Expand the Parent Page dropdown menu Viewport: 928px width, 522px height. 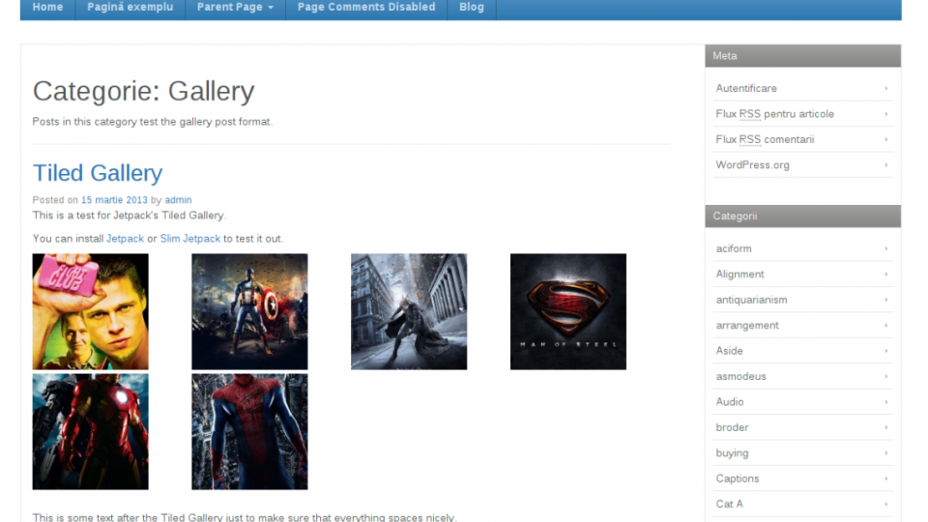(x=235, y=7)
